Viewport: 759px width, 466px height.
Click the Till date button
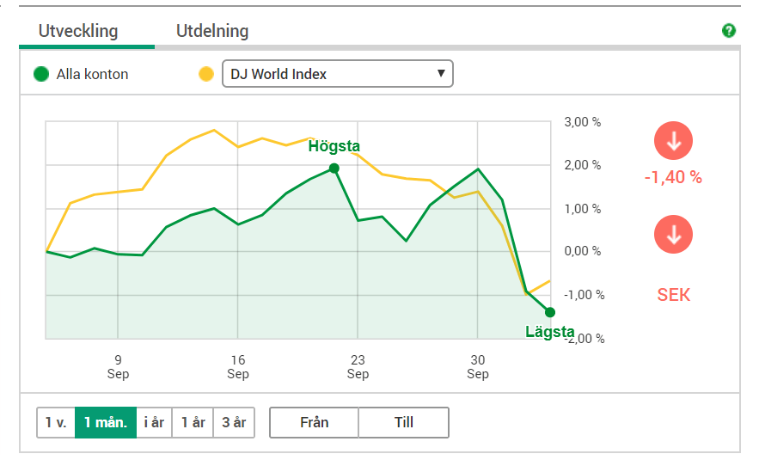(x=404, y=422)
